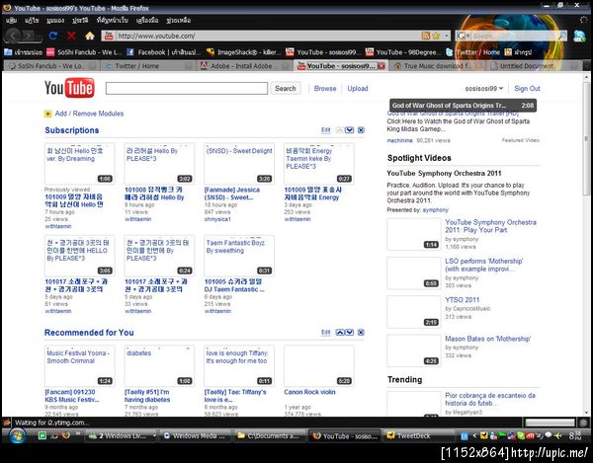Viewport: 593px width, 463px height.
Task: Click the magnifier icon in browser search box
Action: point(562,36)
